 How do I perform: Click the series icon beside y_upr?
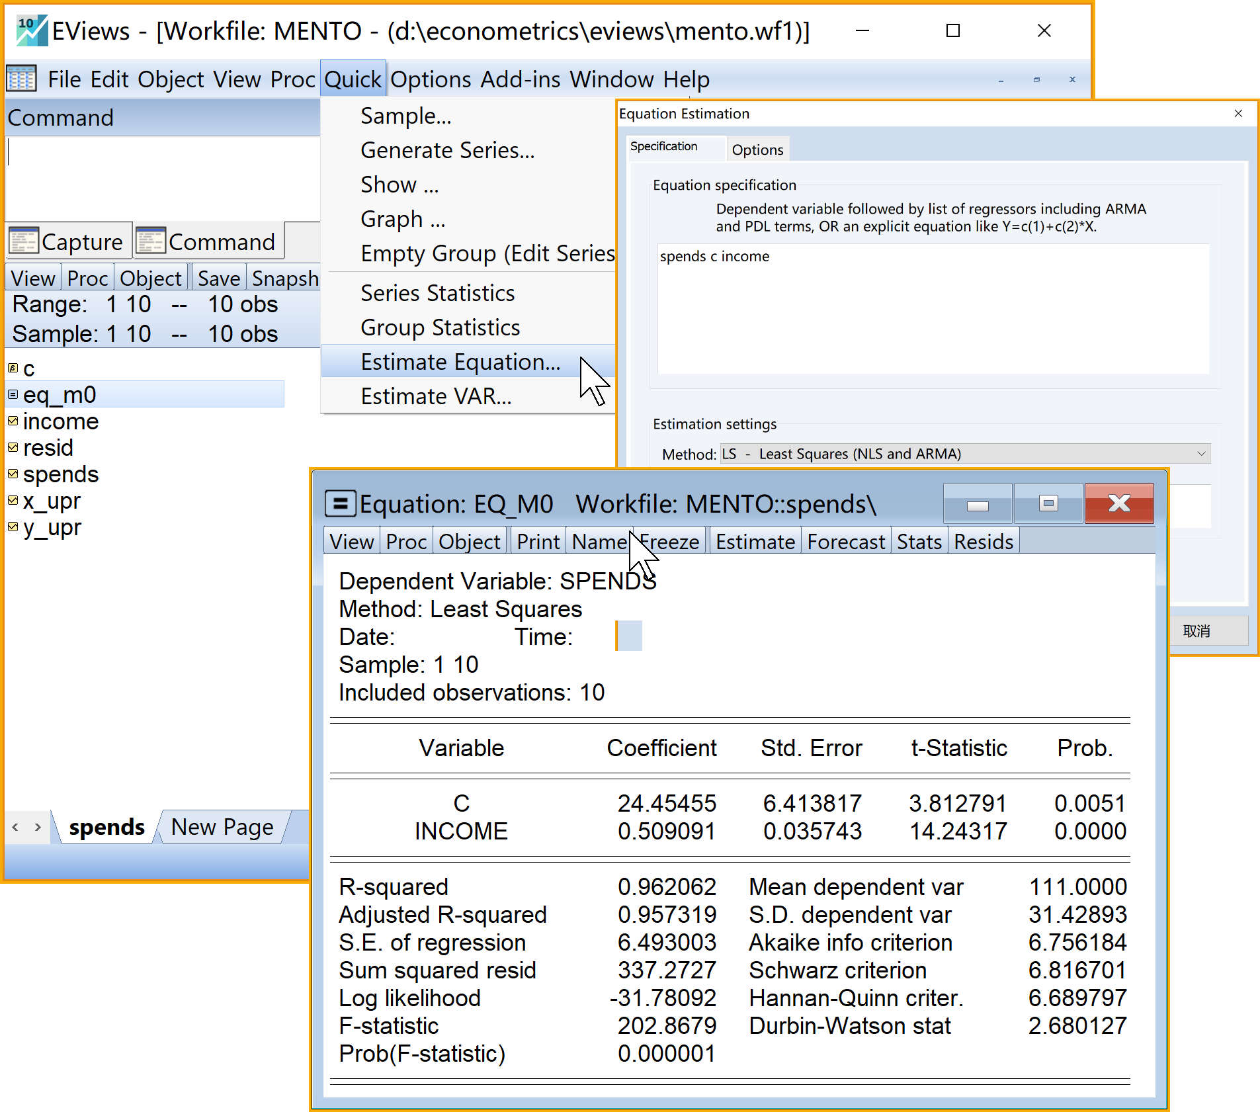(x=13, y=527)
